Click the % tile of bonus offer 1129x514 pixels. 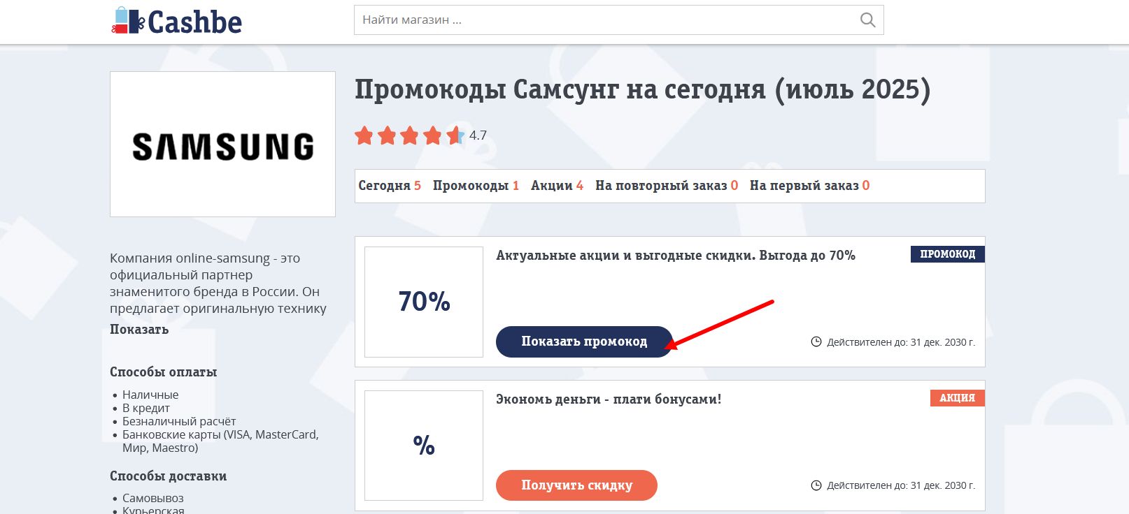[424, 446]
